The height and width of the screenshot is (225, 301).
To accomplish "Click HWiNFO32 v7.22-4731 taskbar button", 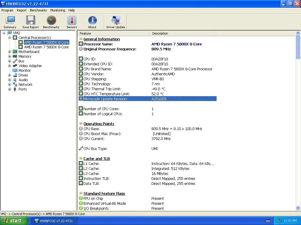I will coord(54,221).
